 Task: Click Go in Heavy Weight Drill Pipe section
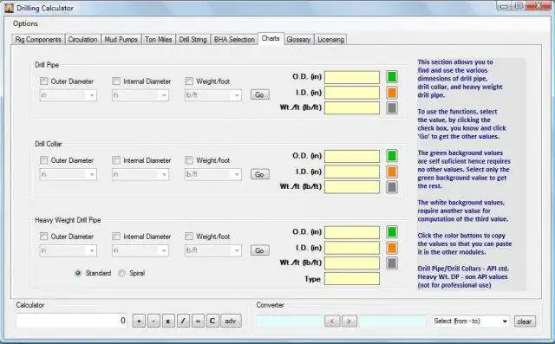tap(260, 250)
